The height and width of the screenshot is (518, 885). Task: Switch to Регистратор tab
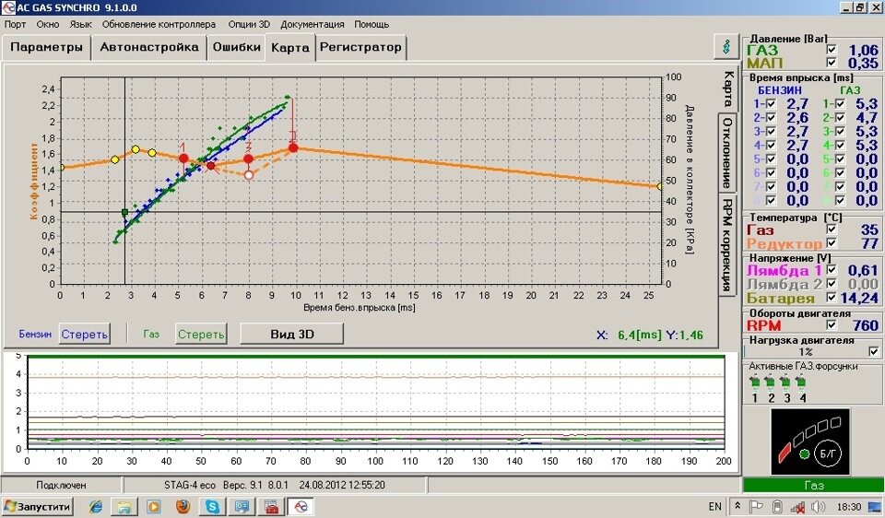tap(360, 47)
